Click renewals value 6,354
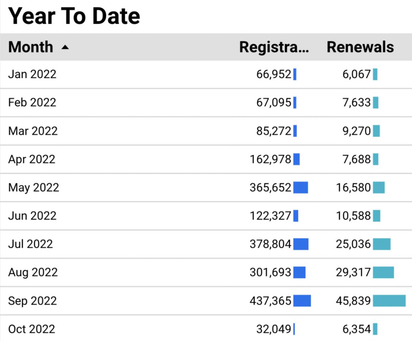 click(x=356, y=329)
